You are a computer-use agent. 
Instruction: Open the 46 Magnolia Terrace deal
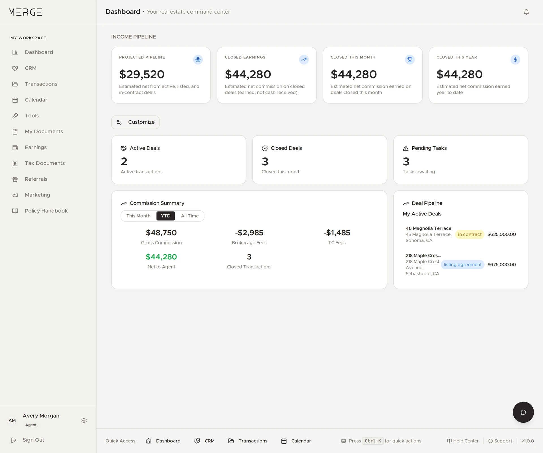[x=461, y=234]
